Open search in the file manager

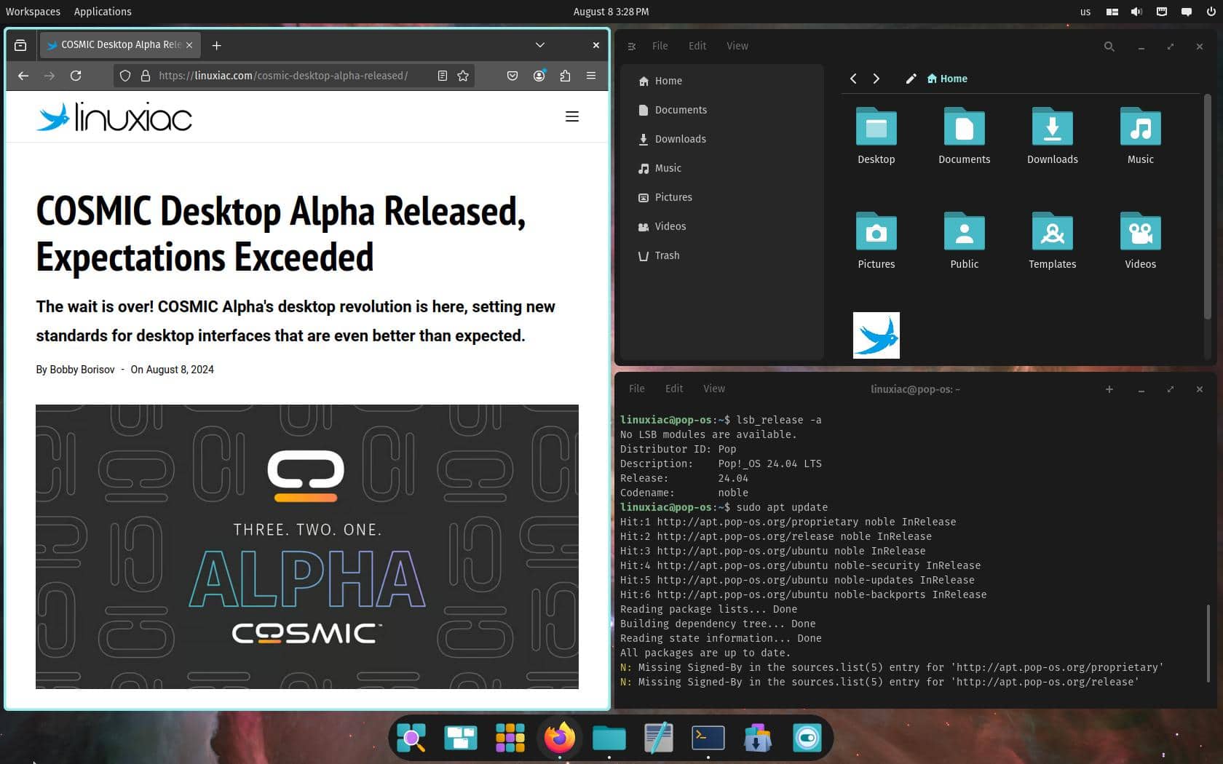(1109, 46)
